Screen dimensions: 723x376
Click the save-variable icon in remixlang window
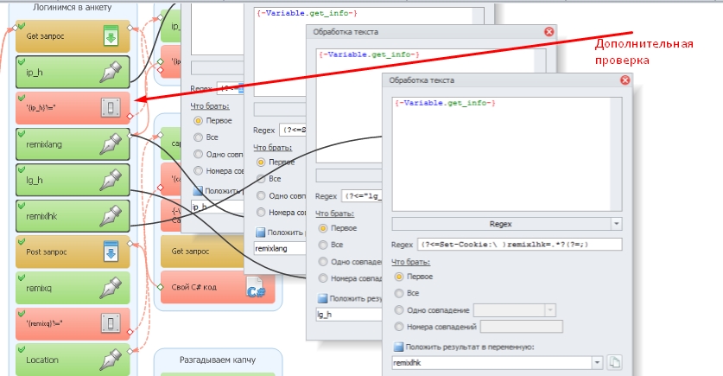click(x=261, y=233)
